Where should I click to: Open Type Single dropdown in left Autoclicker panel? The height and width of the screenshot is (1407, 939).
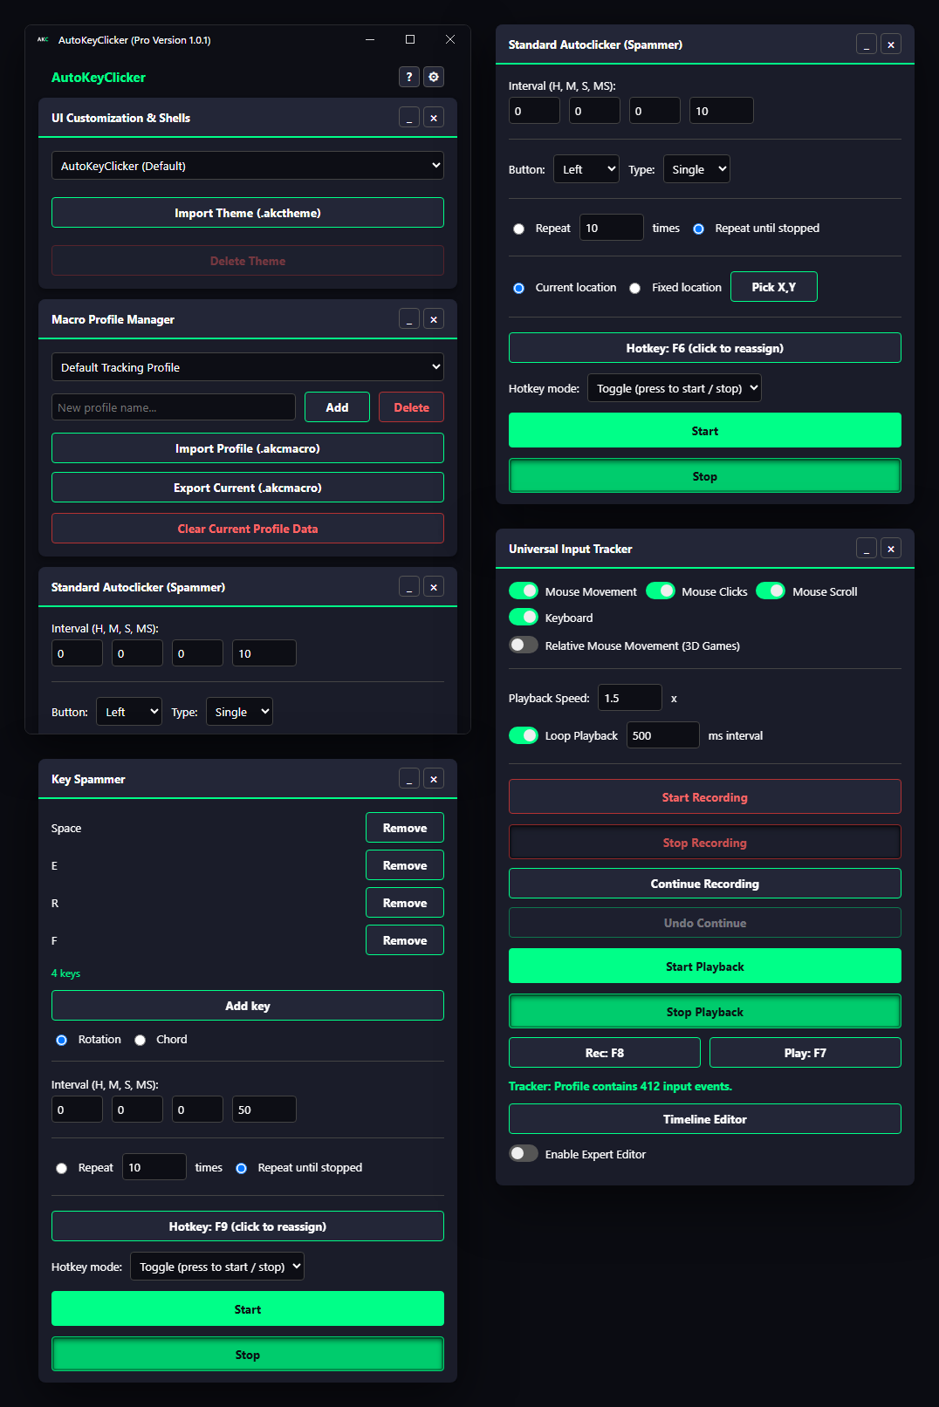[x=239, y=712]
